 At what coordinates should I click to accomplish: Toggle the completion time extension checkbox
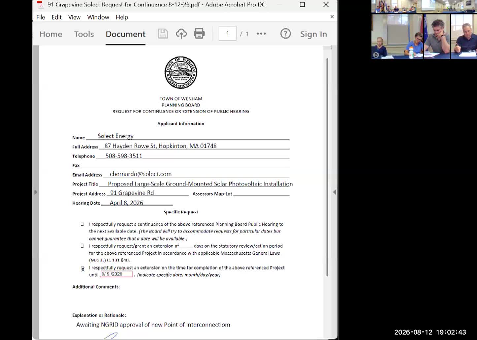(82, 269)
